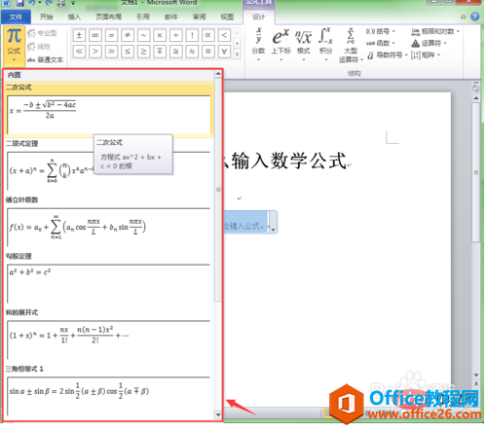The height and width of the screenshot is (431, 488).
Task: Insert the less-than < symbol
Action: (x=224, y=35)
